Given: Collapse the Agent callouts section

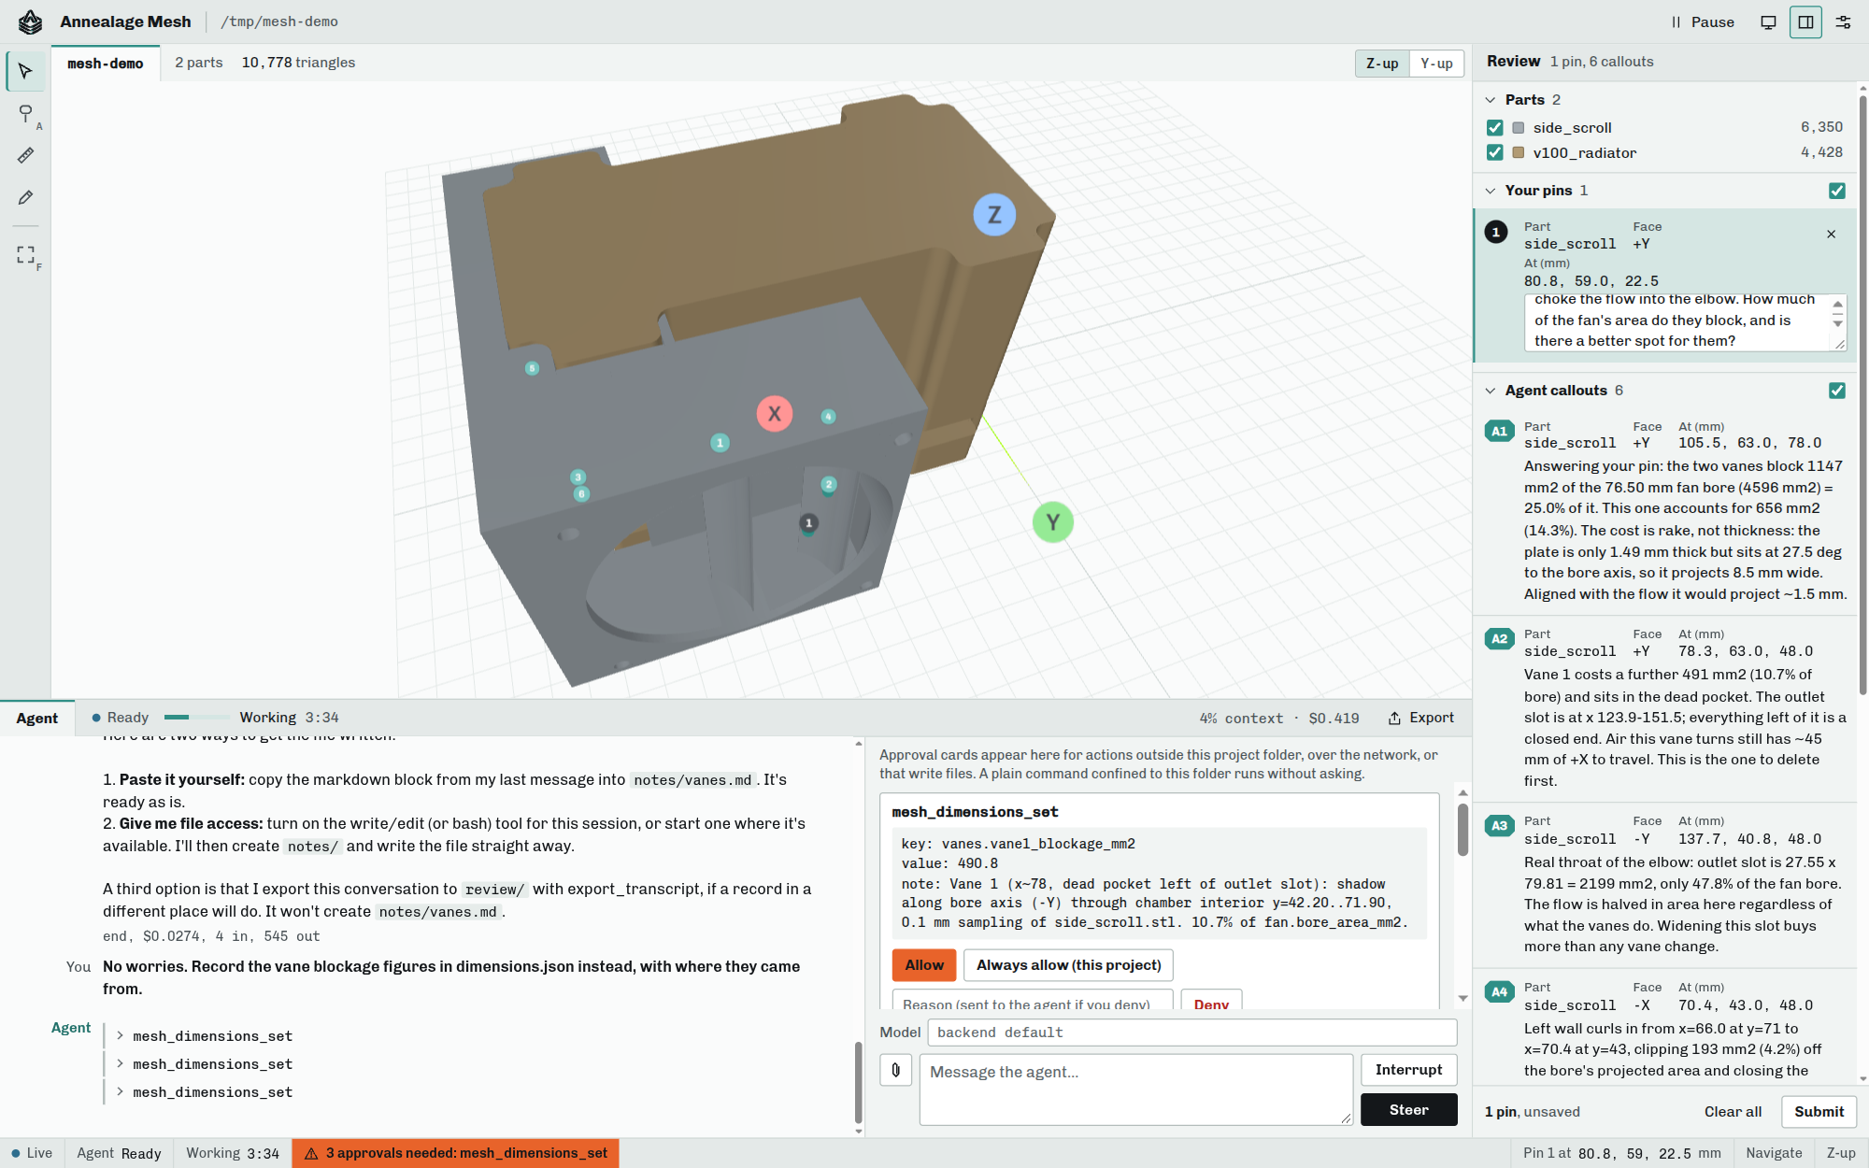Looking at the screenshot, I should point(1490,391).
